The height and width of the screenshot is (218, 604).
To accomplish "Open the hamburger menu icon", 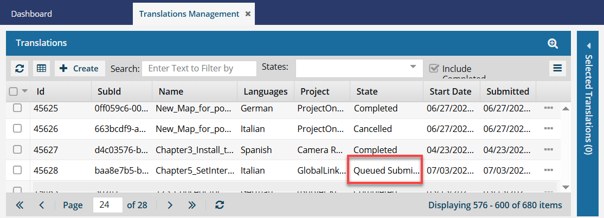I will 557,68.
